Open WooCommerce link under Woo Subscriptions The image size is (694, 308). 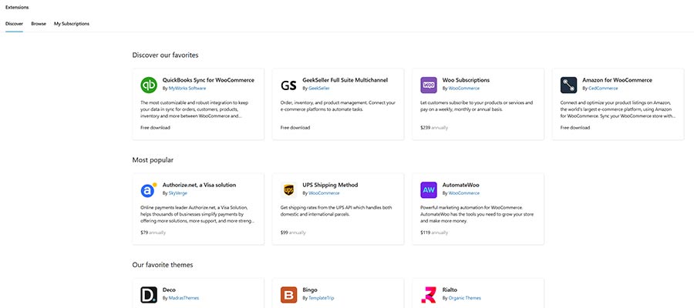464,89
